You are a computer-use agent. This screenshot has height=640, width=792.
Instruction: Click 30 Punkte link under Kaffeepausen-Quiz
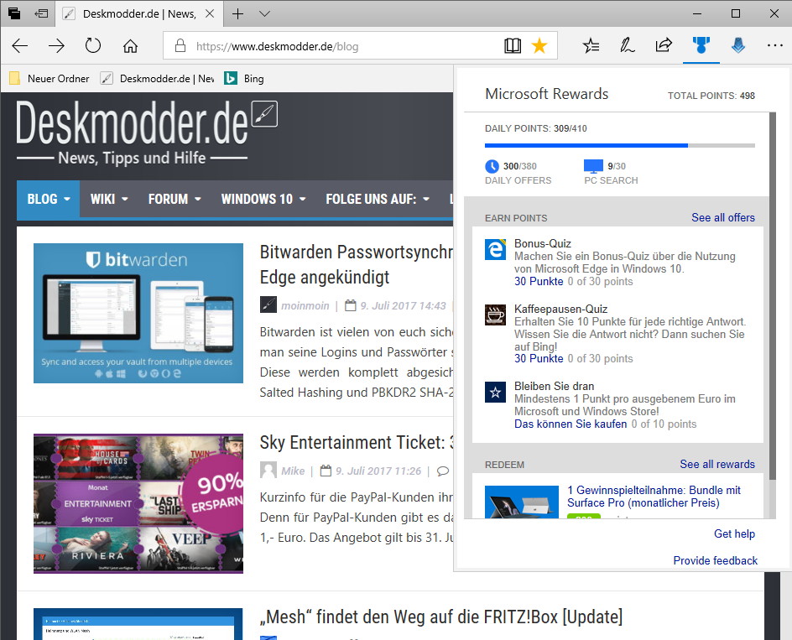tap(539, 359)
